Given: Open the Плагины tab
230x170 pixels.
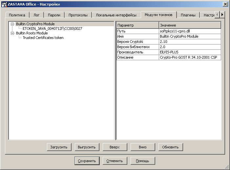Looking at the screenshot, I should 188,15.
